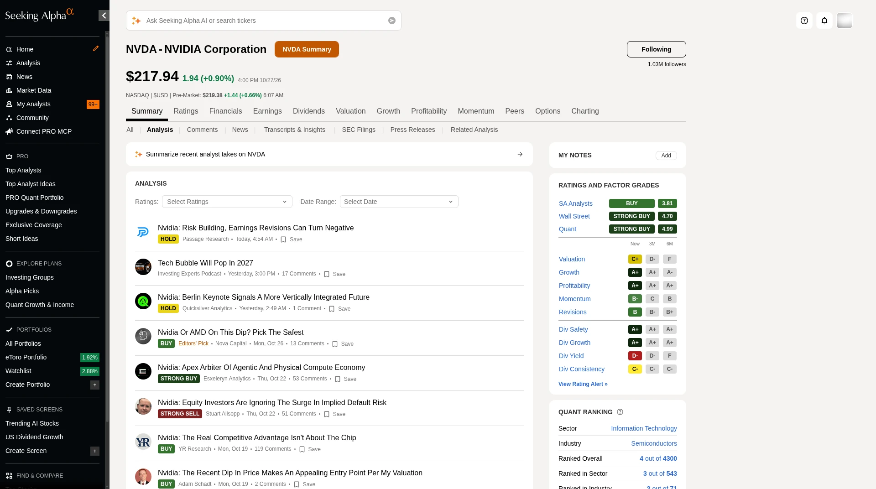
Task: Open the Select Date dropdown
Action: 399,202
